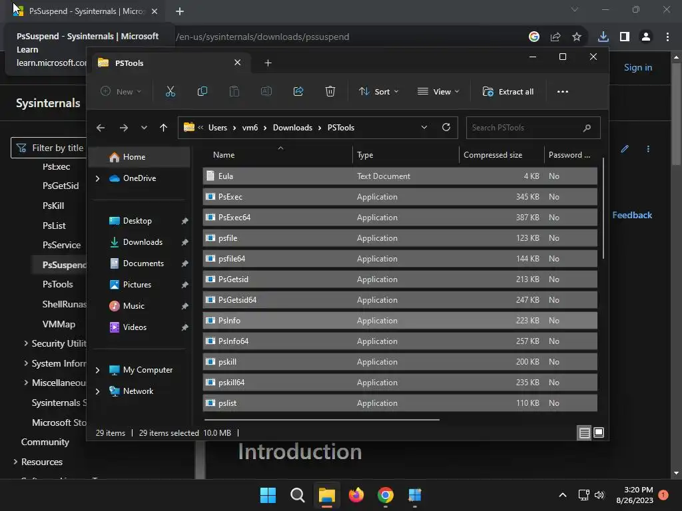Click Chrome icon in the taskbar
Screen dimensions: 682x511
pyautogui.click(x=386, y=495)
